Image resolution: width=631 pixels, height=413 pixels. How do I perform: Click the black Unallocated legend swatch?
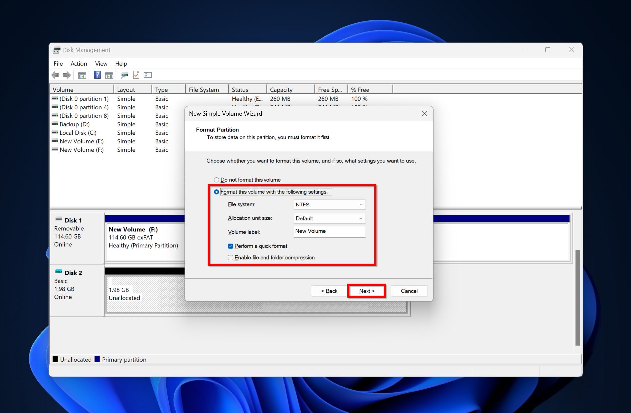pos(55,359)
